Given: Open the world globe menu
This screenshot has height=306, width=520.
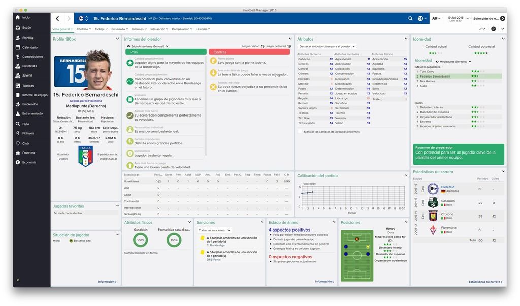Looking at the screenshot, I should pos(421,19).
